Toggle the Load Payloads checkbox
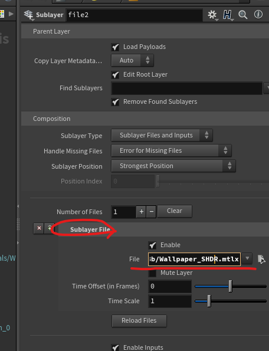269x351 pixels. [x=115, y=47]
